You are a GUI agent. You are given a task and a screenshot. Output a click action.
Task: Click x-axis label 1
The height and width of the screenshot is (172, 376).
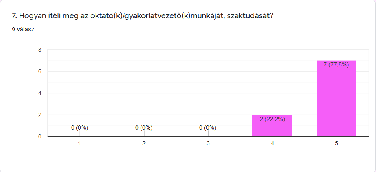click(80, 144)
